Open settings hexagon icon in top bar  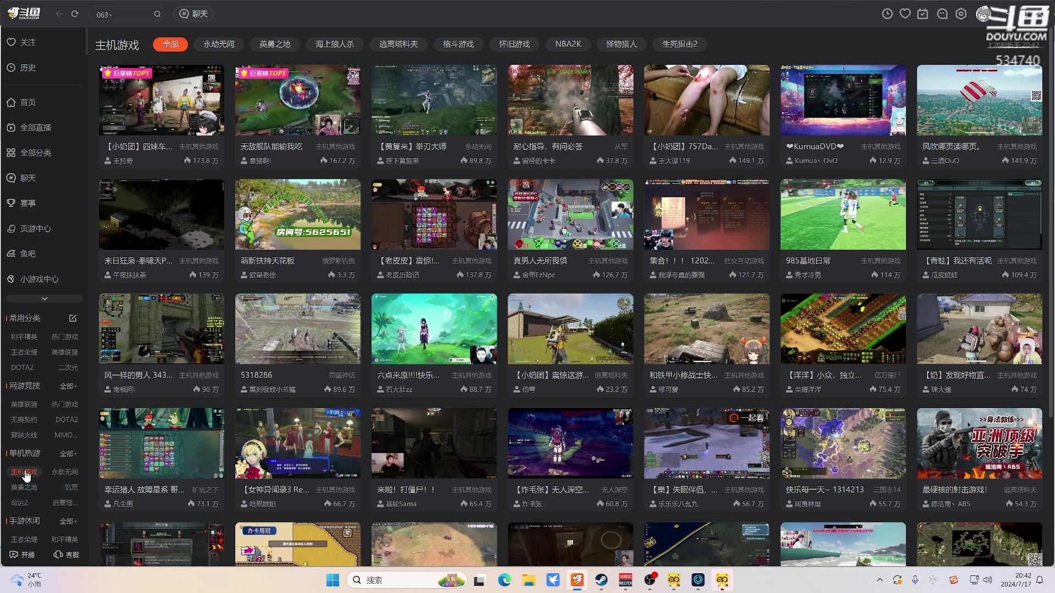tap(961, 14)
